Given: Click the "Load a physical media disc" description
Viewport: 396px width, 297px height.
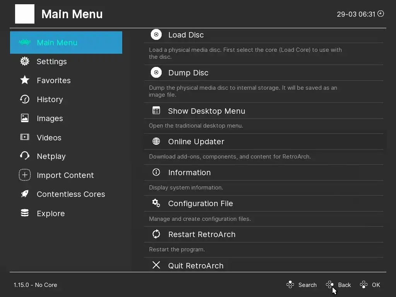Looking at the screenshot, I should (245, 53).
